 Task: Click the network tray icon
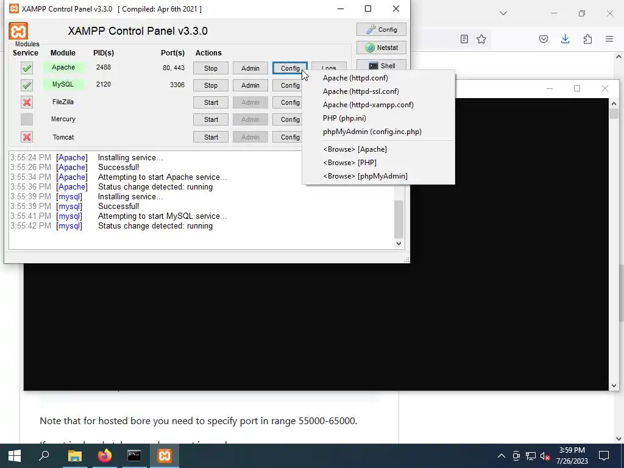pyautogui.click(x=531, y=456)
